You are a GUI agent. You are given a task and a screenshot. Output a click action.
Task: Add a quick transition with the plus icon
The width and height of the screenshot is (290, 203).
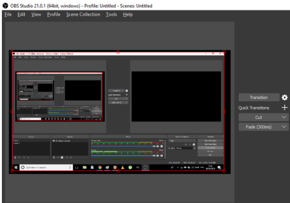(284, 108)
